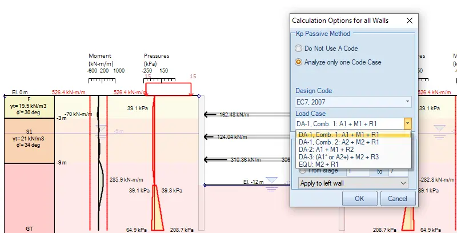This screenshot has width=457, height=233.
Task: Click the 'El. -12 m' elevation label
Action: click(x=253, y=182)
